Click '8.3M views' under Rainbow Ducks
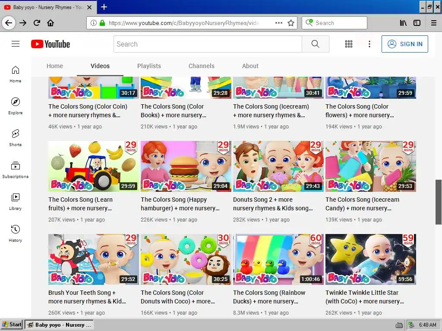442x331 pixels. pos(246,313)
